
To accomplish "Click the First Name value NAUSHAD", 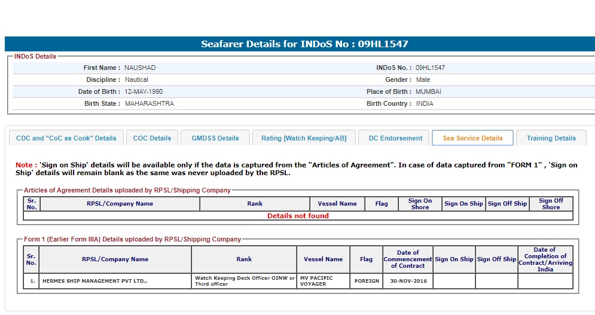I will pyautogui.click(x=140, y=68).
